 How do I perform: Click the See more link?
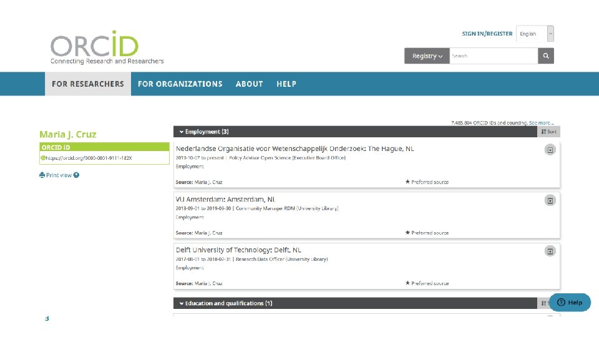click(542, 123)
